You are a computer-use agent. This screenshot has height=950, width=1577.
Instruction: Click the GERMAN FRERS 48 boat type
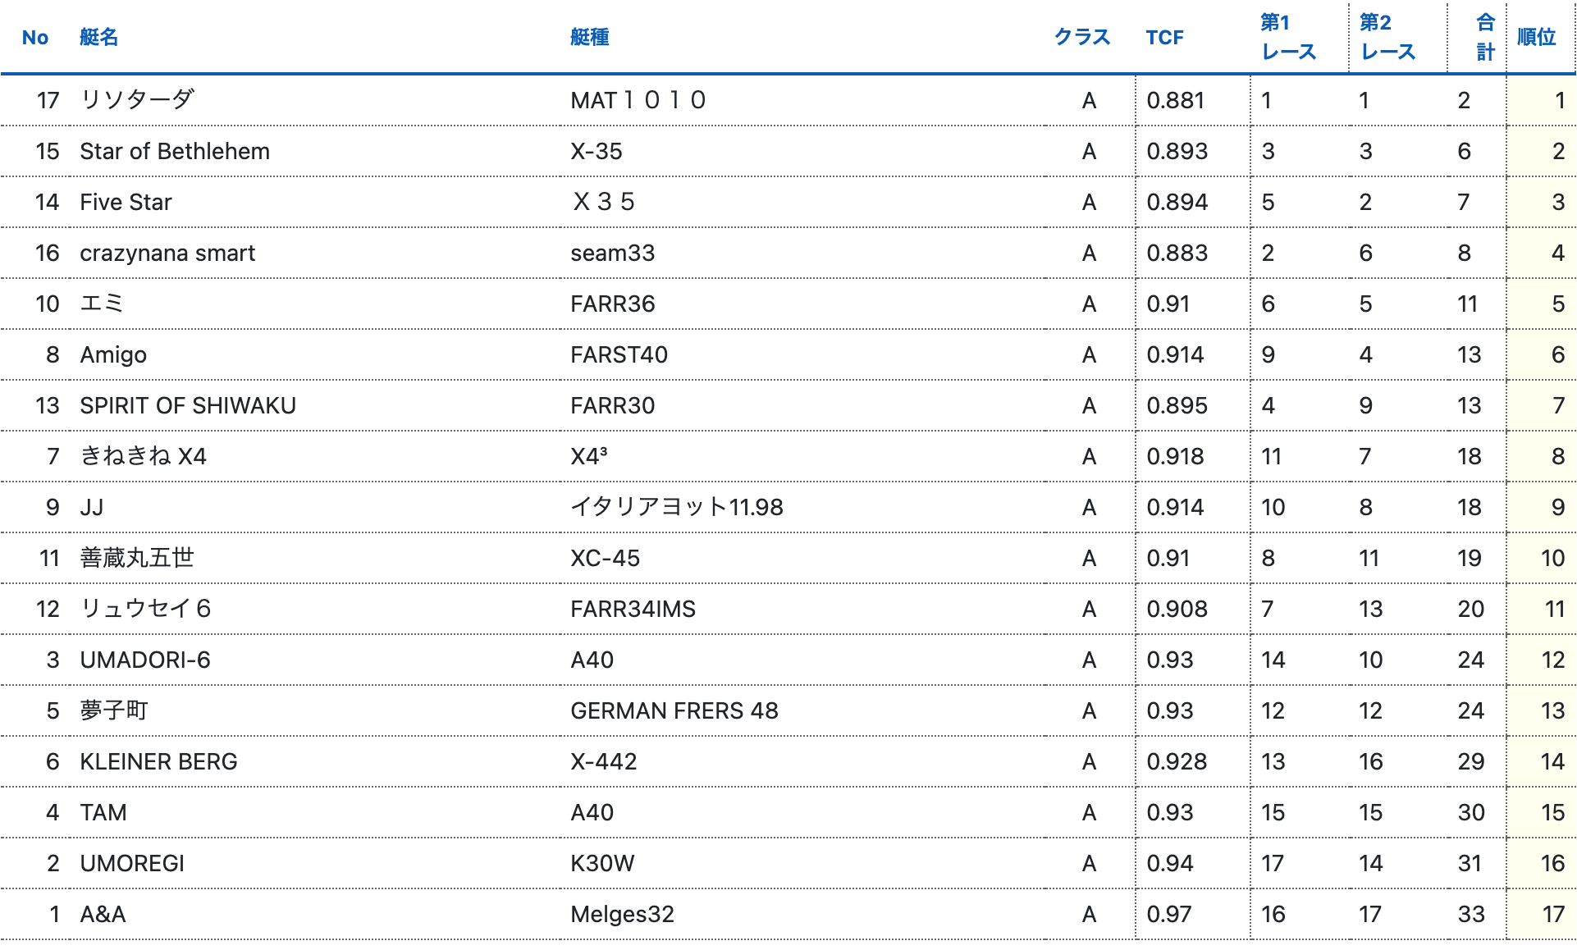click(674, 711)
